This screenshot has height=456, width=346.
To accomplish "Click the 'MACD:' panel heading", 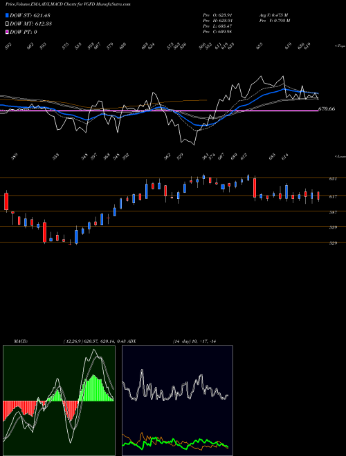I will pyautogui.click(x=21, y=341).
